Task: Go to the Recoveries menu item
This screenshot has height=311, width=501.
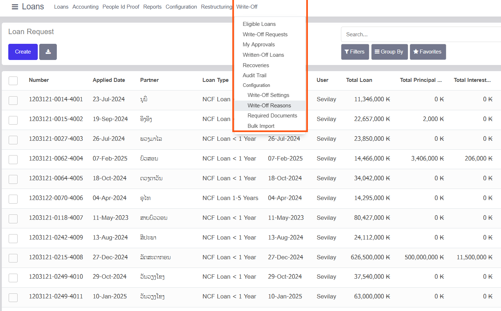Action: tap(256, 65)
